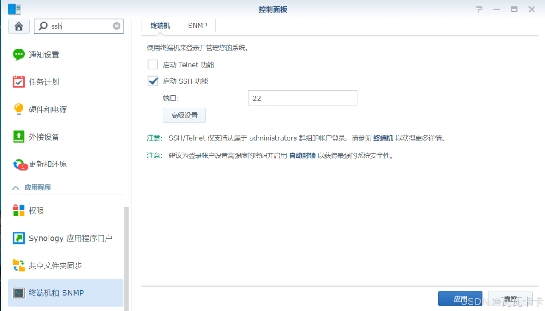
Task: Open the 通知设置 notification icon
Action: pyautogui.click(x=19, y=55)
